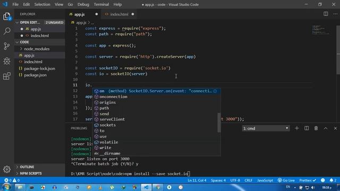This screenshot has width=340, height=191.
Task: Open package.json file
Action: click(40, 75)
